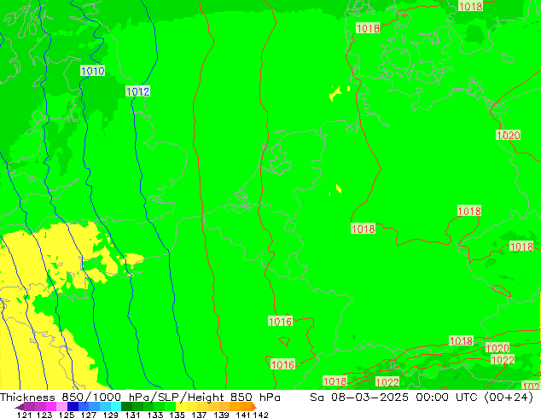Select the bright yellow legend swatch at 135
The width and height of the screenshot is (541, 418).
[181, 407]
